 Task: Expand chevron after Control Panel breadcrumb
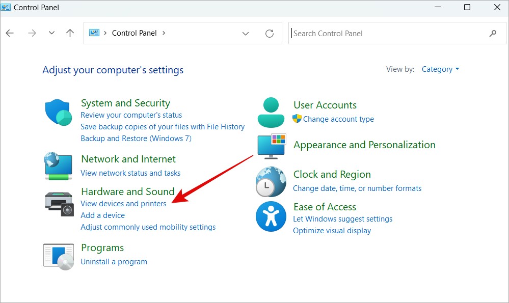coord(164,33)
